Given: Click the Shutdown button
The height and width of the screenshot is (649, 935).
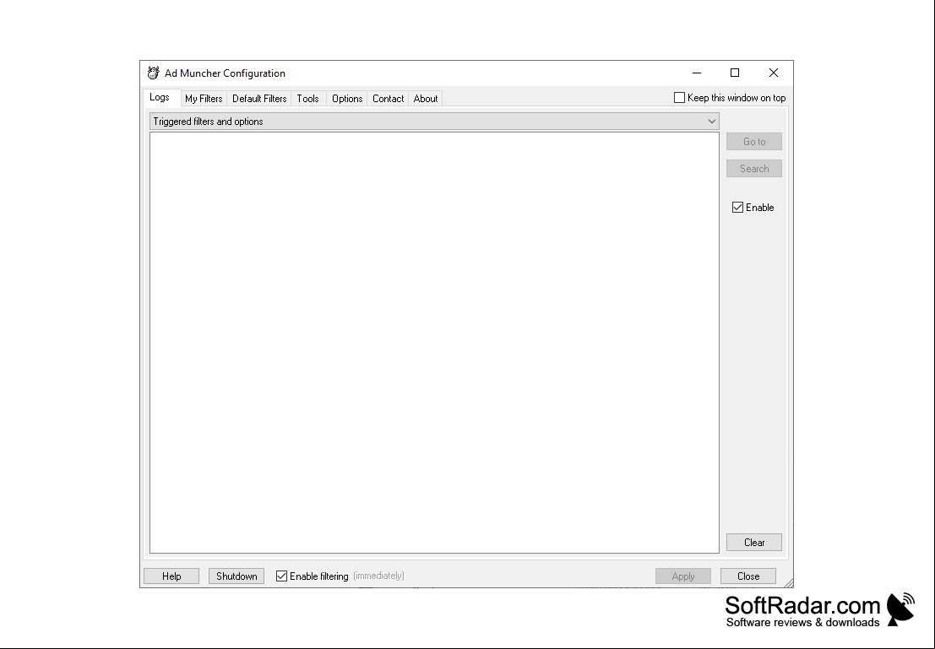Looking at the screenshot, I should tap(236, 576).
